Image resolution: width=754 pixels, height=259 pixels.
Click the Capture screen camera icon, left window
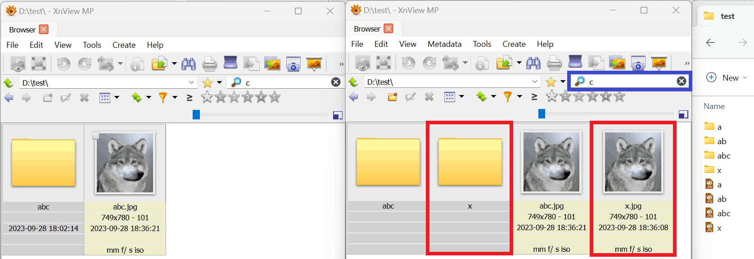(x=293, y=64)
